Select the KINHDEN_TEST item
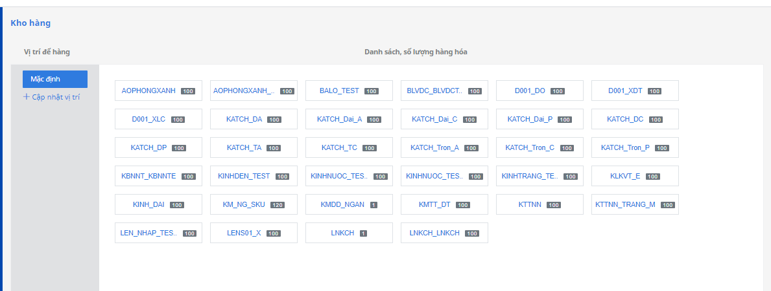 pyautogui.click(x=244, y=176)
